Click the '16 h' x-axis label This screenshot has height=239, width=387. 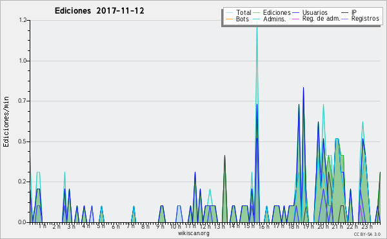[264, 226]
